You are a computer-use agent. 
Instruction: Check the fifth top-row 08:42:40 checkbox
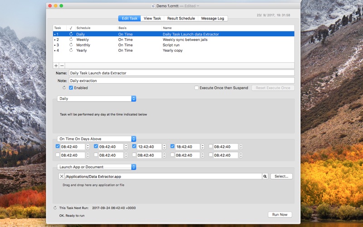(x=211, y=146)
